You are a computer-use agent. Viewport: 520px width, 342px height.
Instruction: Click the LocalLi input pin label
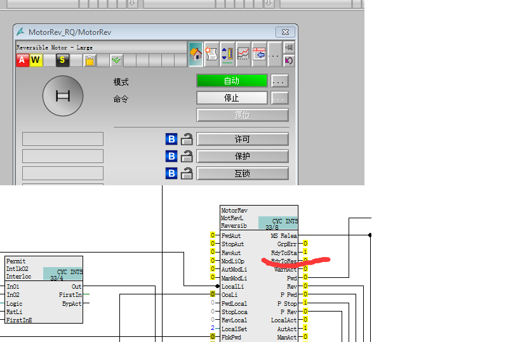(x=232, y=286)
